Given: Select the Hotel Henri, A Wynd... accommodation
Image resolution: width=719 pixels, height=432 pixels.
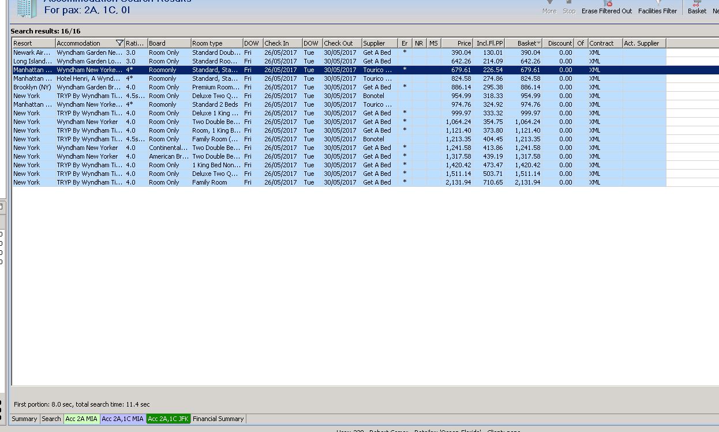Looking at the screenshot, I should click(x=90, y=78).
